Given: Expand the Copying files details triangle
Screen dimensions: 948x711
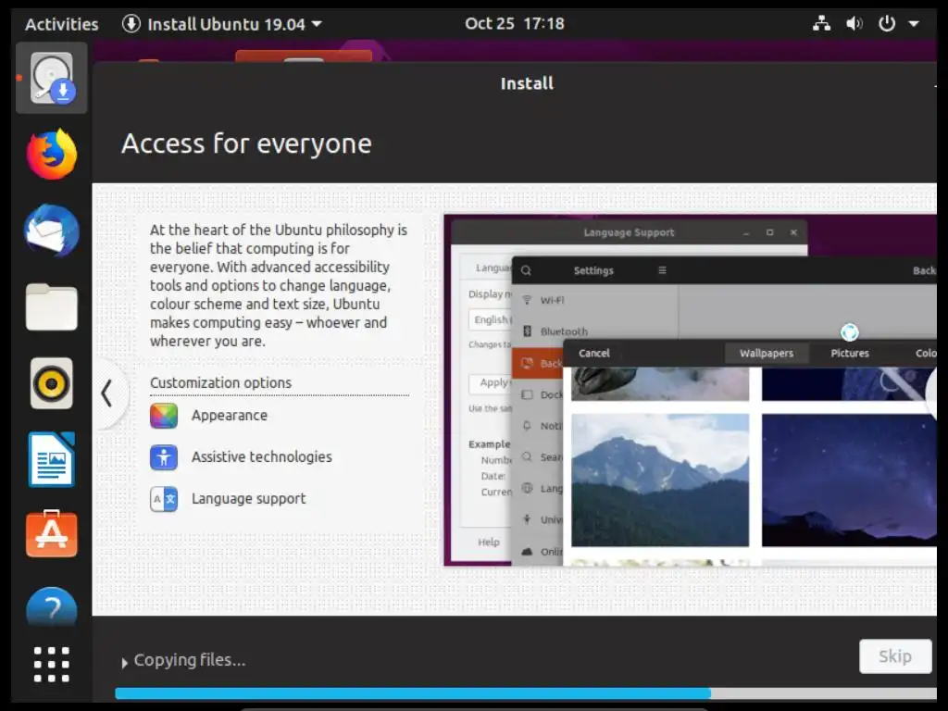Looking at the screenshot, I should pyautogui.click(x=125, y=663).
